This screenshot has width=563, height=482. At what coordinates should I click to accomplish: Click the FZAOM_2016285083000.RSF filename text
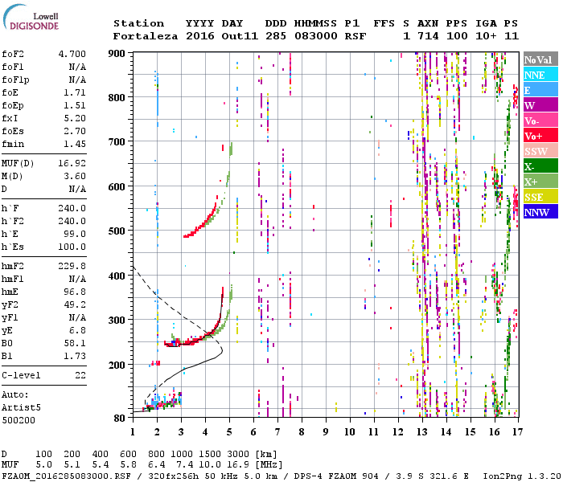click(x=66, y=476)
